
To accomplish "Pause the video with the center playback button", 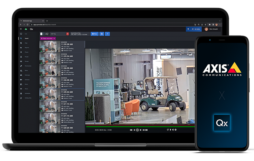I will [x=137, y=130].
